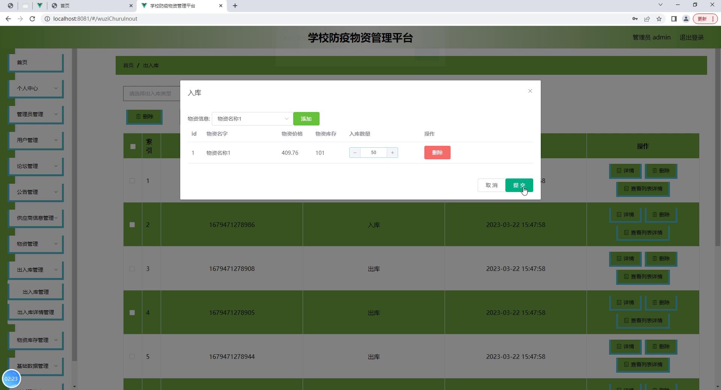Open the password key icon in address bar
Viewport: 721px width, 390px height.
tap(635, 19)
